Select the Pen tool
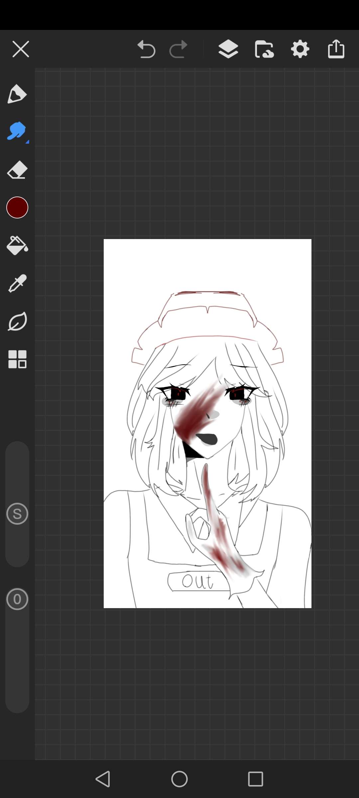The image size is (359, 798). coord(17,94)
